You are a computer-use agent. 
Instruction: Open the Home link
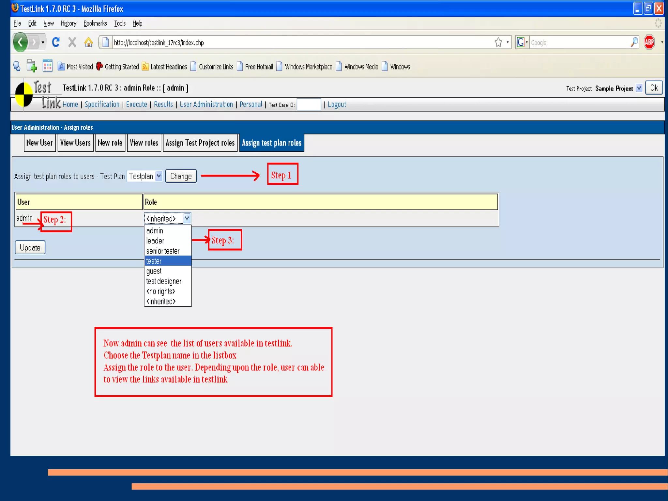70,104
